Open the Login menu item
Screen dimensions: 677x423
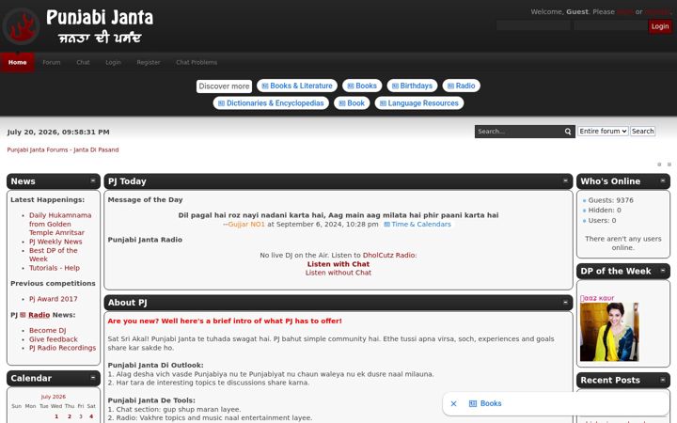pyautogui.click(x=113, y=62)
